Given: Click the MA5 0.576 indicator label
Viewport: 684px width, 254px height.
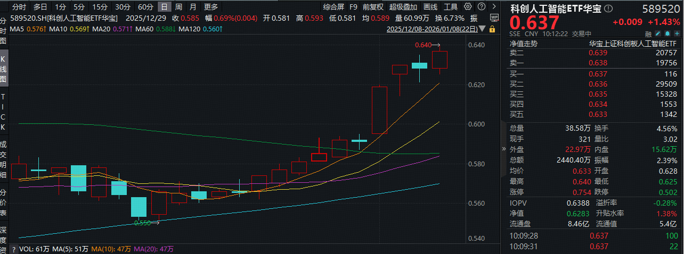Looking at the screenshot, I should (x=28, y=29).
